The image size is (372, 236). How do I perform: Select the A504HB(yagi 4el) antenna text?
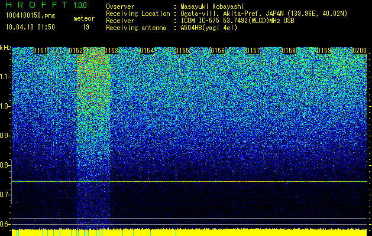(x=209, y=28)
